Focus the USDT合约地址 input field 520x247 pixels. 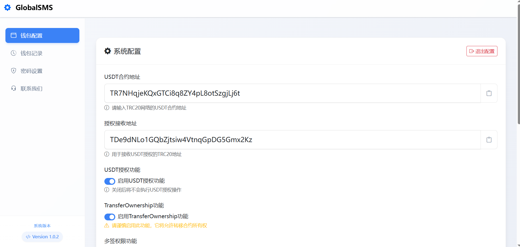[x=292, y=93]
